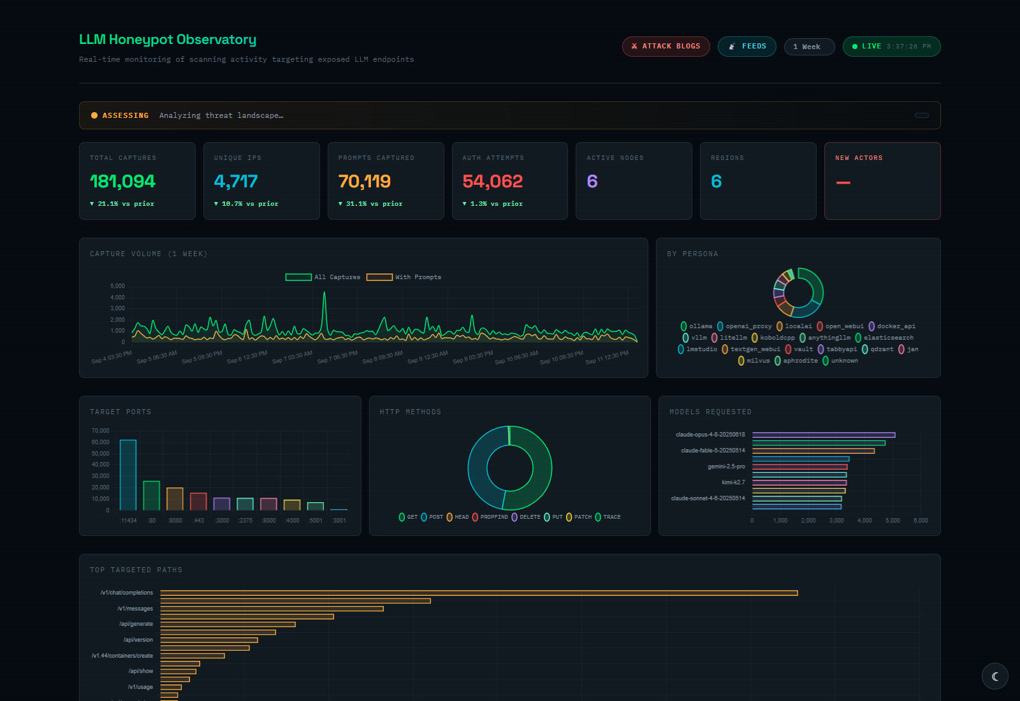Toggle the docker_api persona legend entry
This screenshot has width=1020, height=701.
point(892,326)
